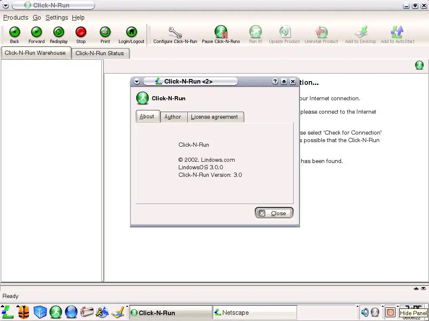This screenshot has width=429, height=321.
Task: Switch to the Netscape taskbar entry
Action: [x=255, y=313]
